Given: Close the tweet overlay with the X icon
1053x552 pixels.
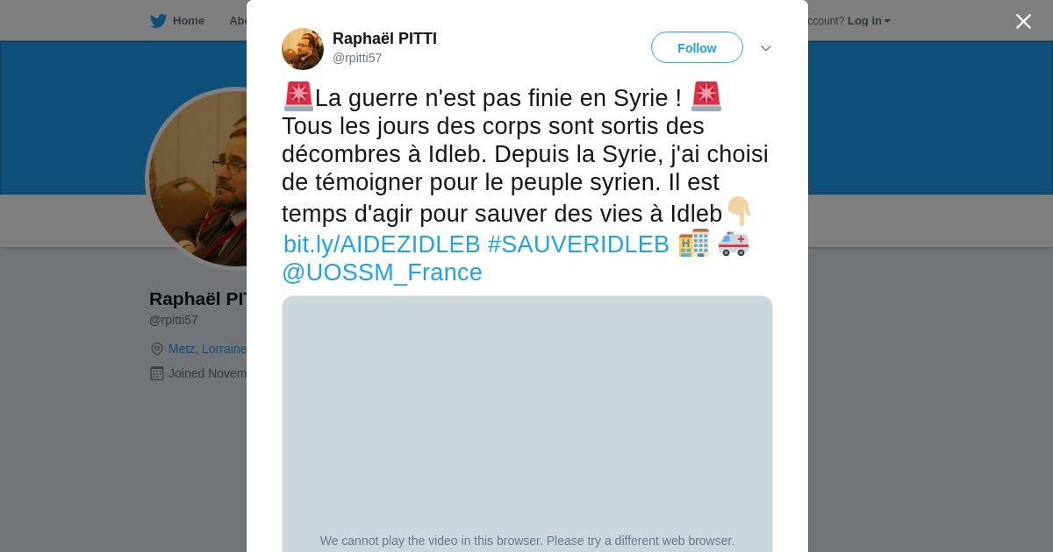Looking at the screenshot, I should point(1023,21).
